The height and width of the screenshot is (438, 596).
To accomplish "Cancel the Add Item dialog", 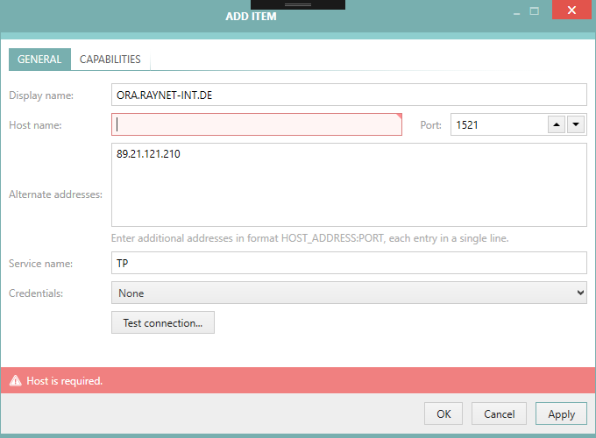I will (x=499, y=413).
